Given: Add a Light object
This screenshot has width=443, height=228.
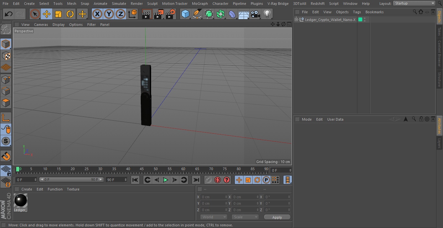Looking at the screenshot, I should click(x=267, y=14).
